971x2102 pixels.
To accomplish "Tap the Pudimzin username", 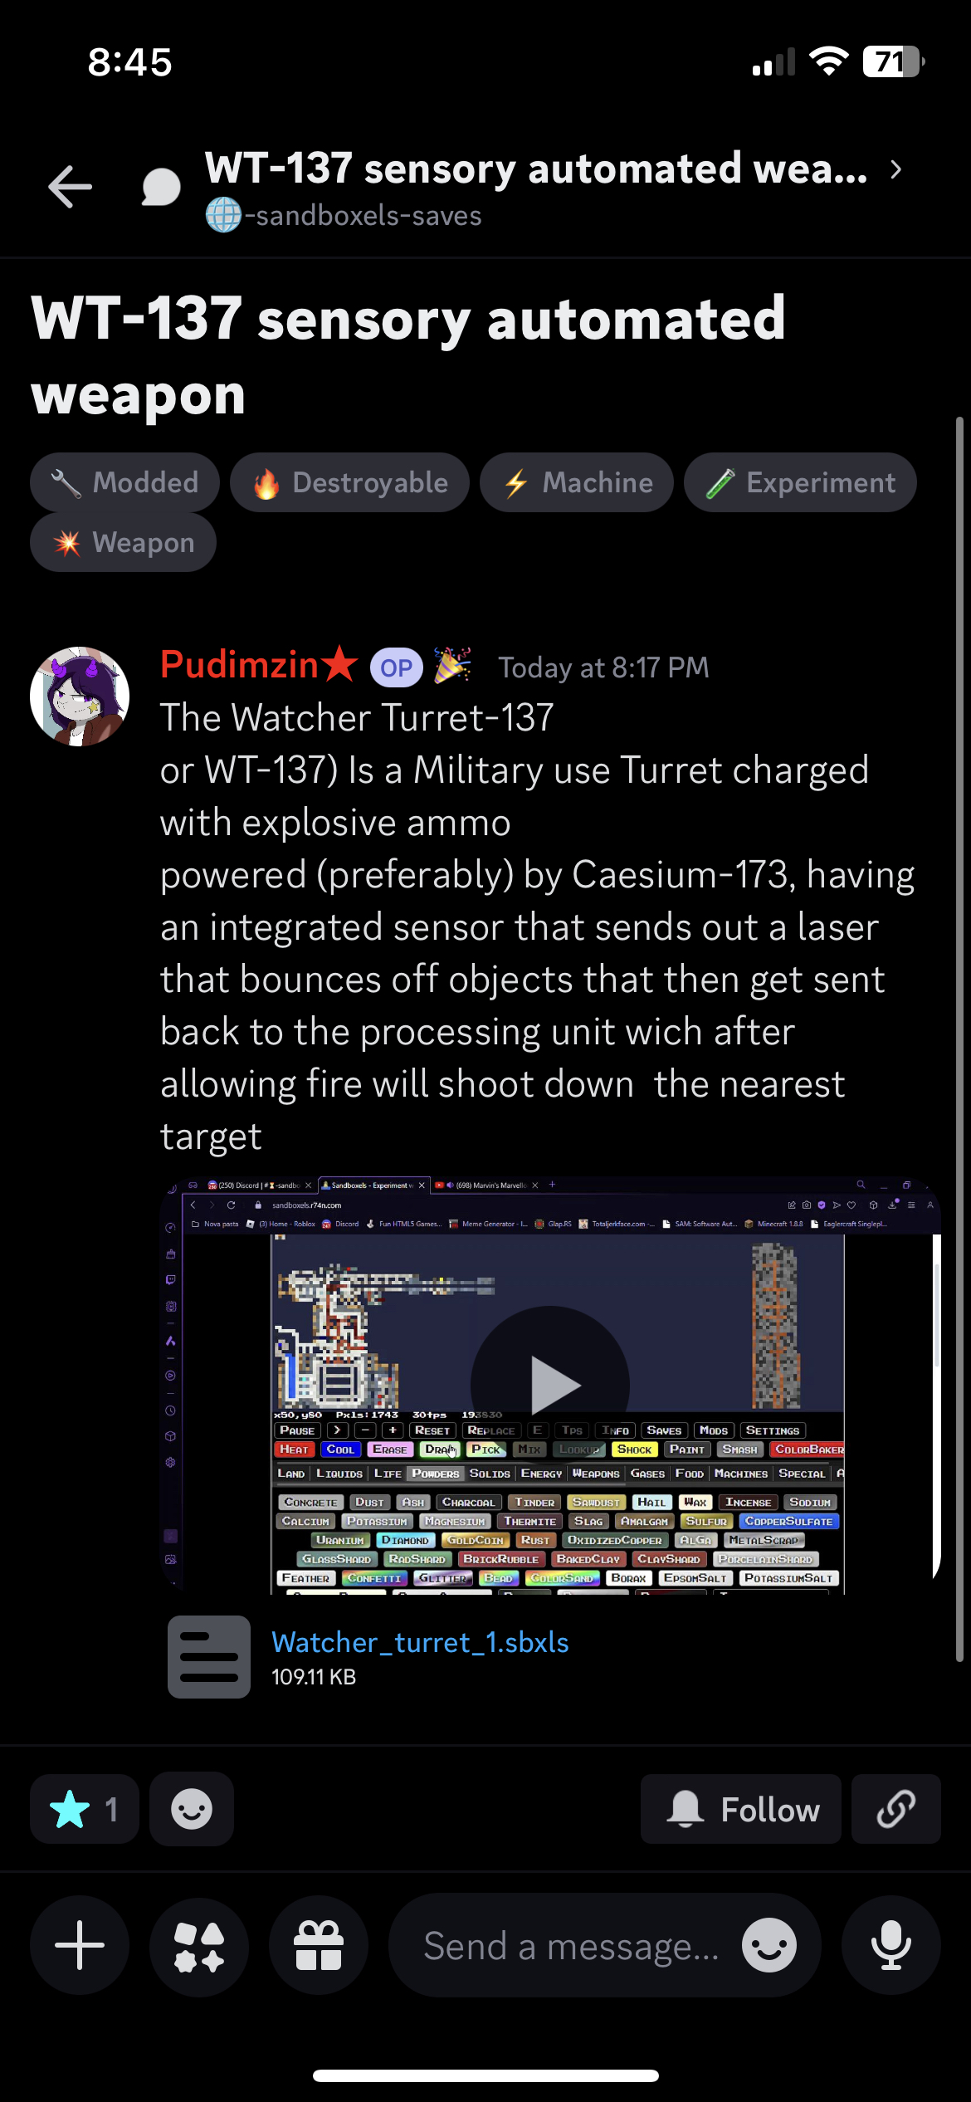I will [240, 665].
